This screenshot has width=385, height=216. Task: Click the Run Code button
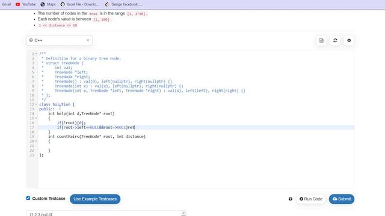coord(311,199)
